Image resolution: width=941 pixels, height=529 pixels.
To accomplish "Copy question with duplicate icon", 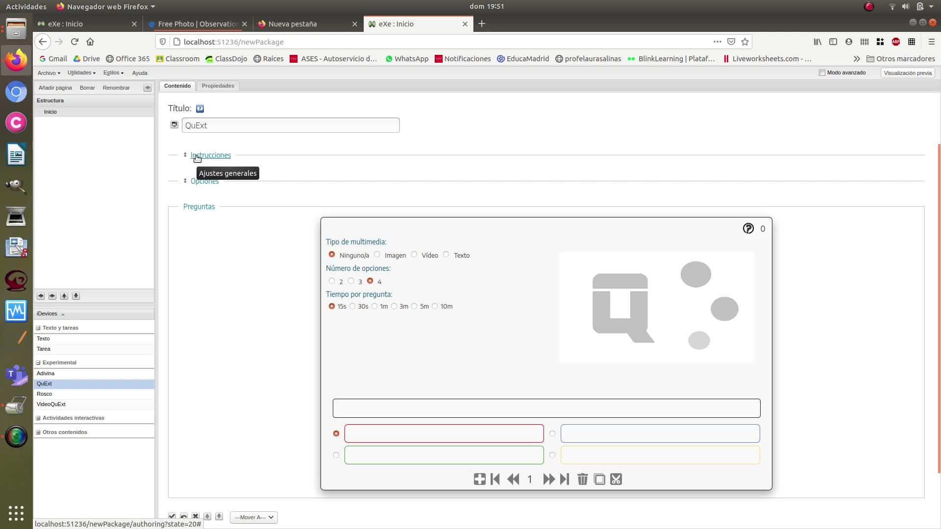I will (599, 479).
